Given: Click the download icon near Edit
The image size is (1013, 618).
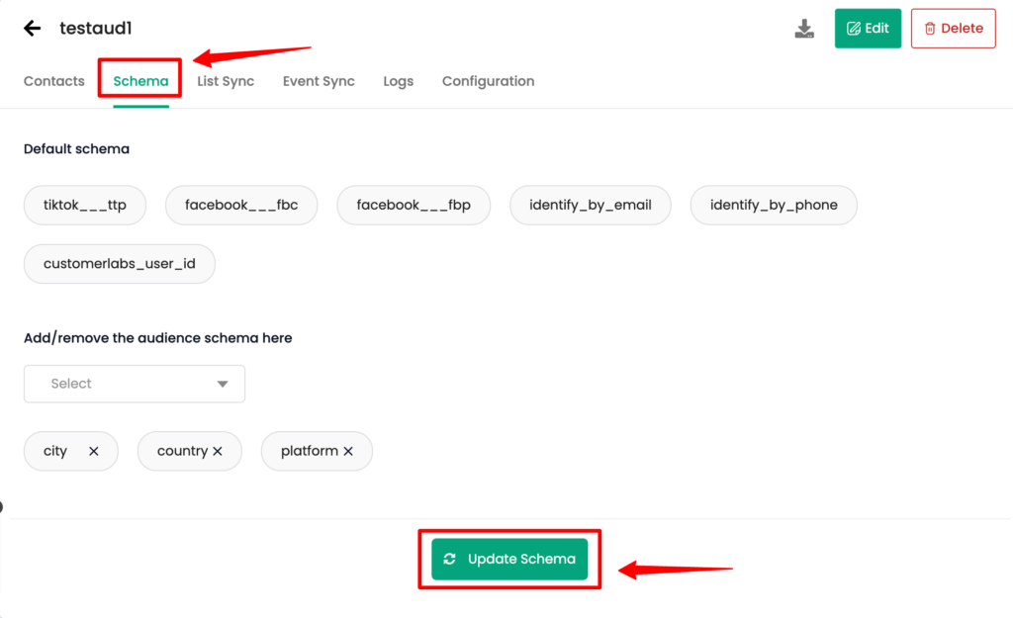Looking at the screenshot, I should click(x=804, y=29).
